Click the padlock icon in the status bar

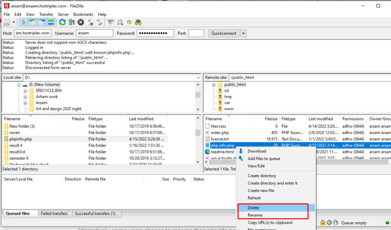pyautogui.click(x=323, y=222)
